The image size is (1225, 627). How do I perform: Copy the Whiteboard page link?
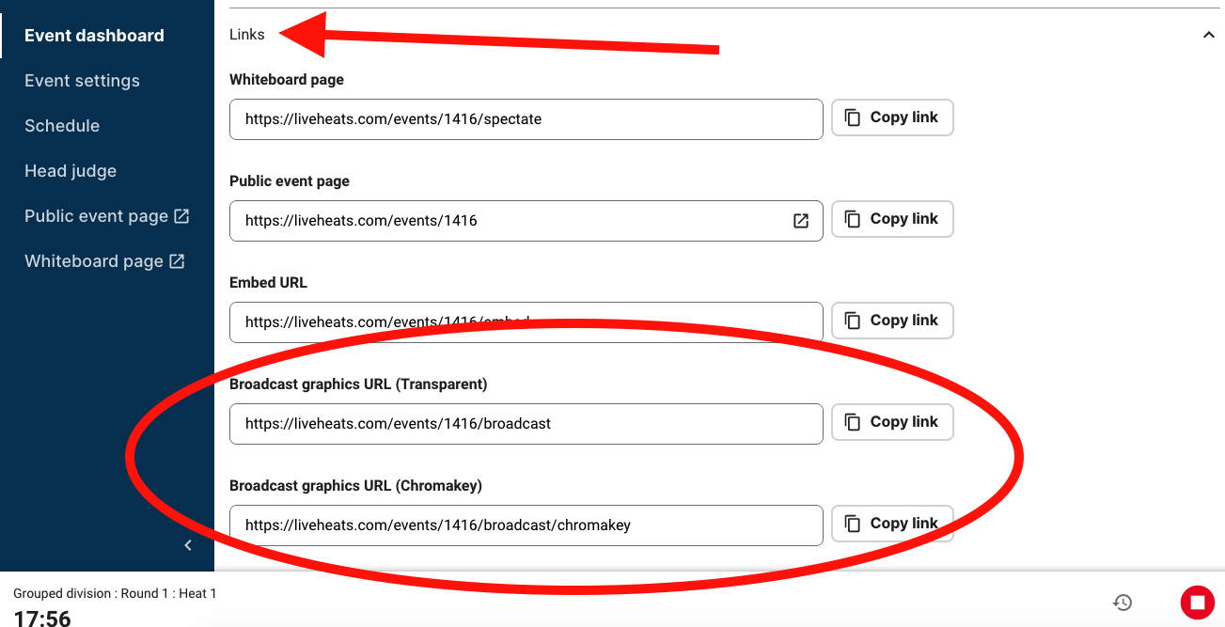[x=892, y=118]
